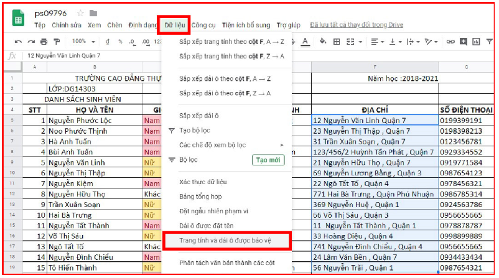This screenshot has width=499, height=278.
Task: Click the redo arrow in toolbar
Action: click(x=30, y=42)
